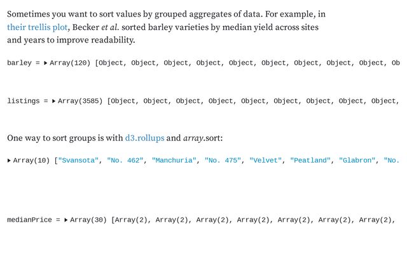
Task: Click the barley variable name
Action: coord(19,63)
